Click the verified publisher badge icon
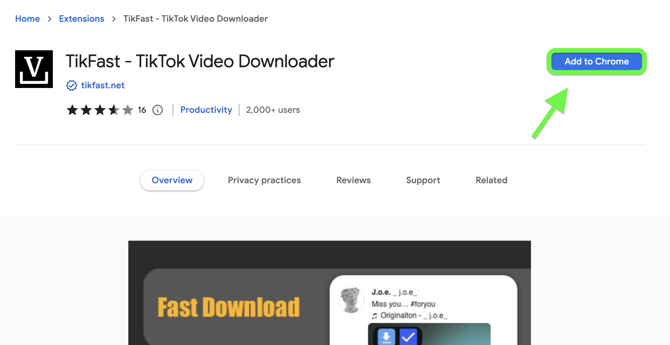670x345 pixels. point(72,85)
